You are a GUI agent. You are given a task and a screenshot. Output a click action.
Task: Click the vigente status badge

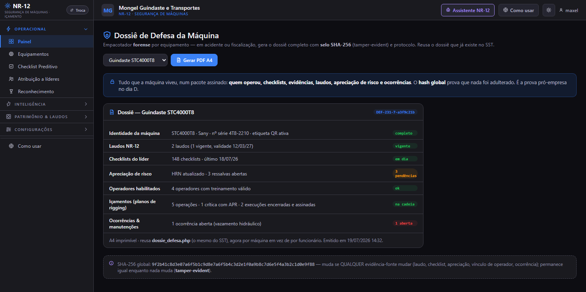(405, 146)
